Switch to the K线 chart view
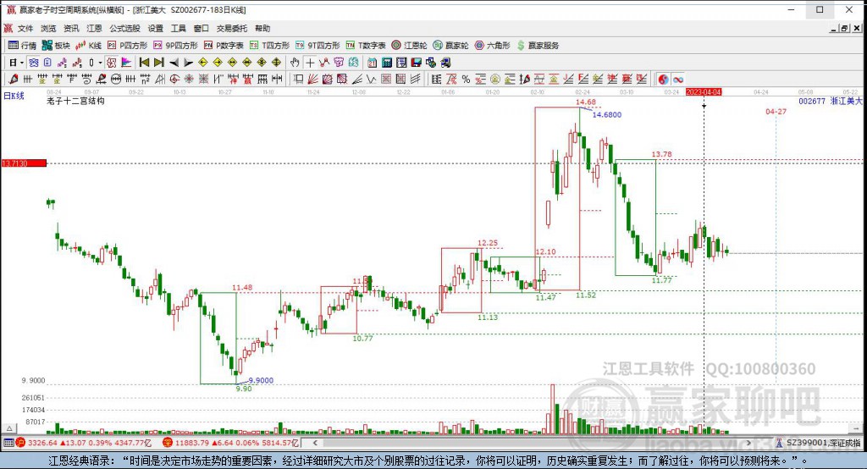 pos(88,46)
